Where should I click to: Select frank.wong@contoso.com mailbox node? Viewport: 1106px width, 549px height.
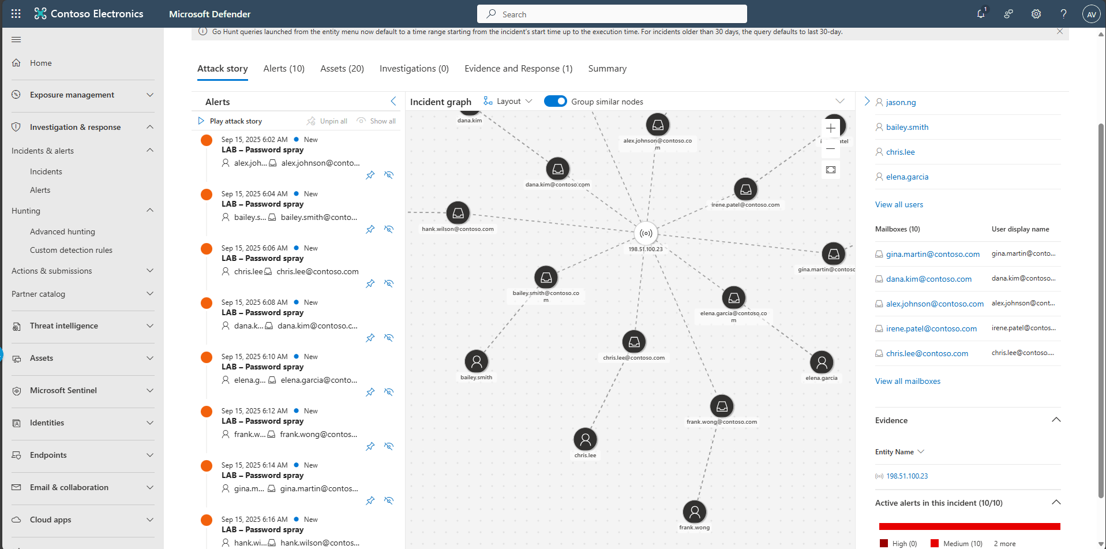tap(722, 406)
